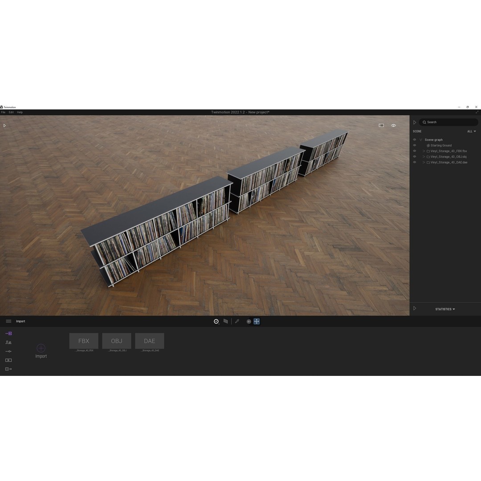
Task: Select the material picker eyedropper tool
Action: (237, 321)
